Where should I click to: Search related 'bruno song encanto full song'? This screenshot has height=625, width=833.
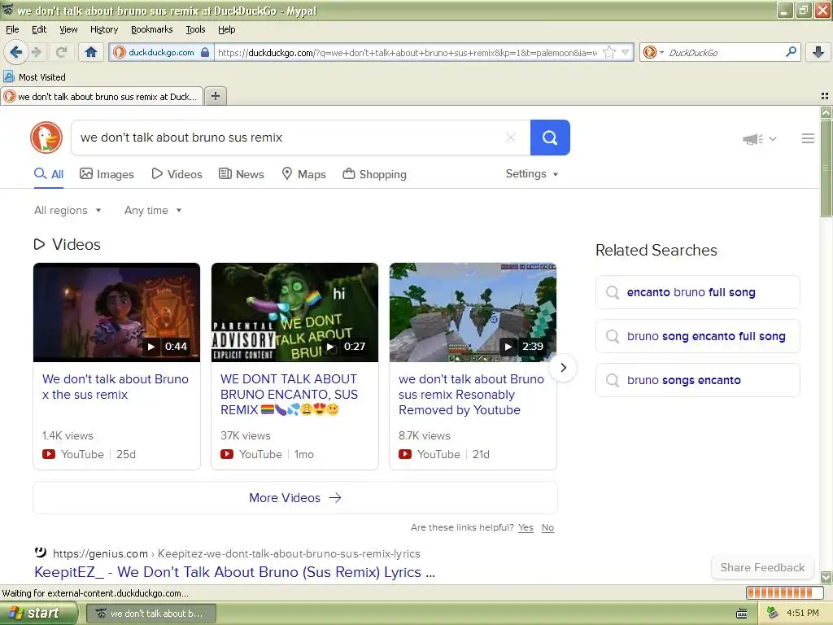coord(697,336)
